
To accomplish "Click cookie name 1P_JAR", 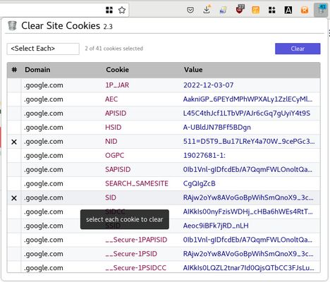I will tap(117, 85).
